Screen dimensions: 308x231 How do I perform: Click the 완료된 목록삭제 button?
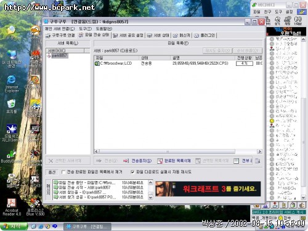174,161
